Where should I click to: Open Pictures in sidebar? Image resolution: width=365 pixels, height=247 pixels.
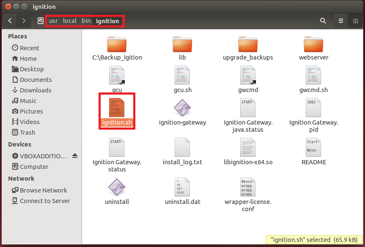[x=27, y=111]
